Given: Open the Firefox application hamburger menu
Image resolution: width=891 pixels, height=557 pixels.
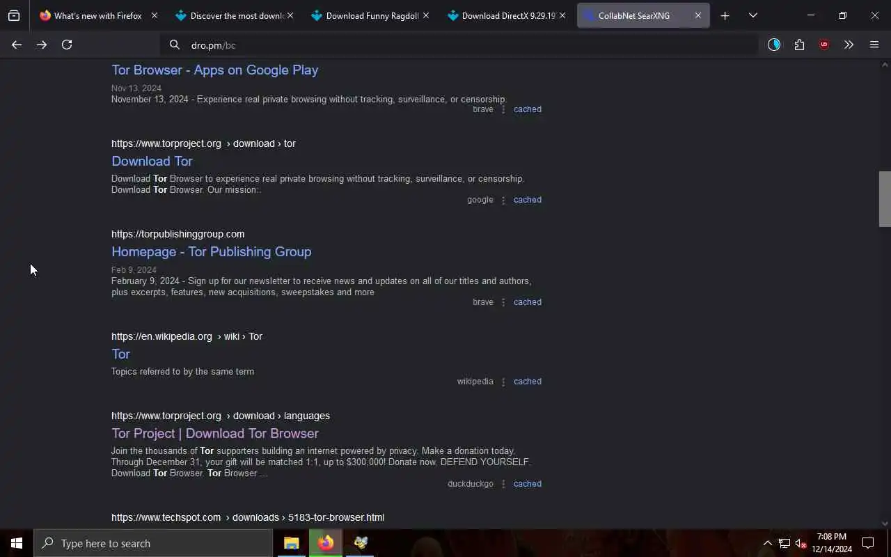Looking at the screenshot, I should click(874, 45).
